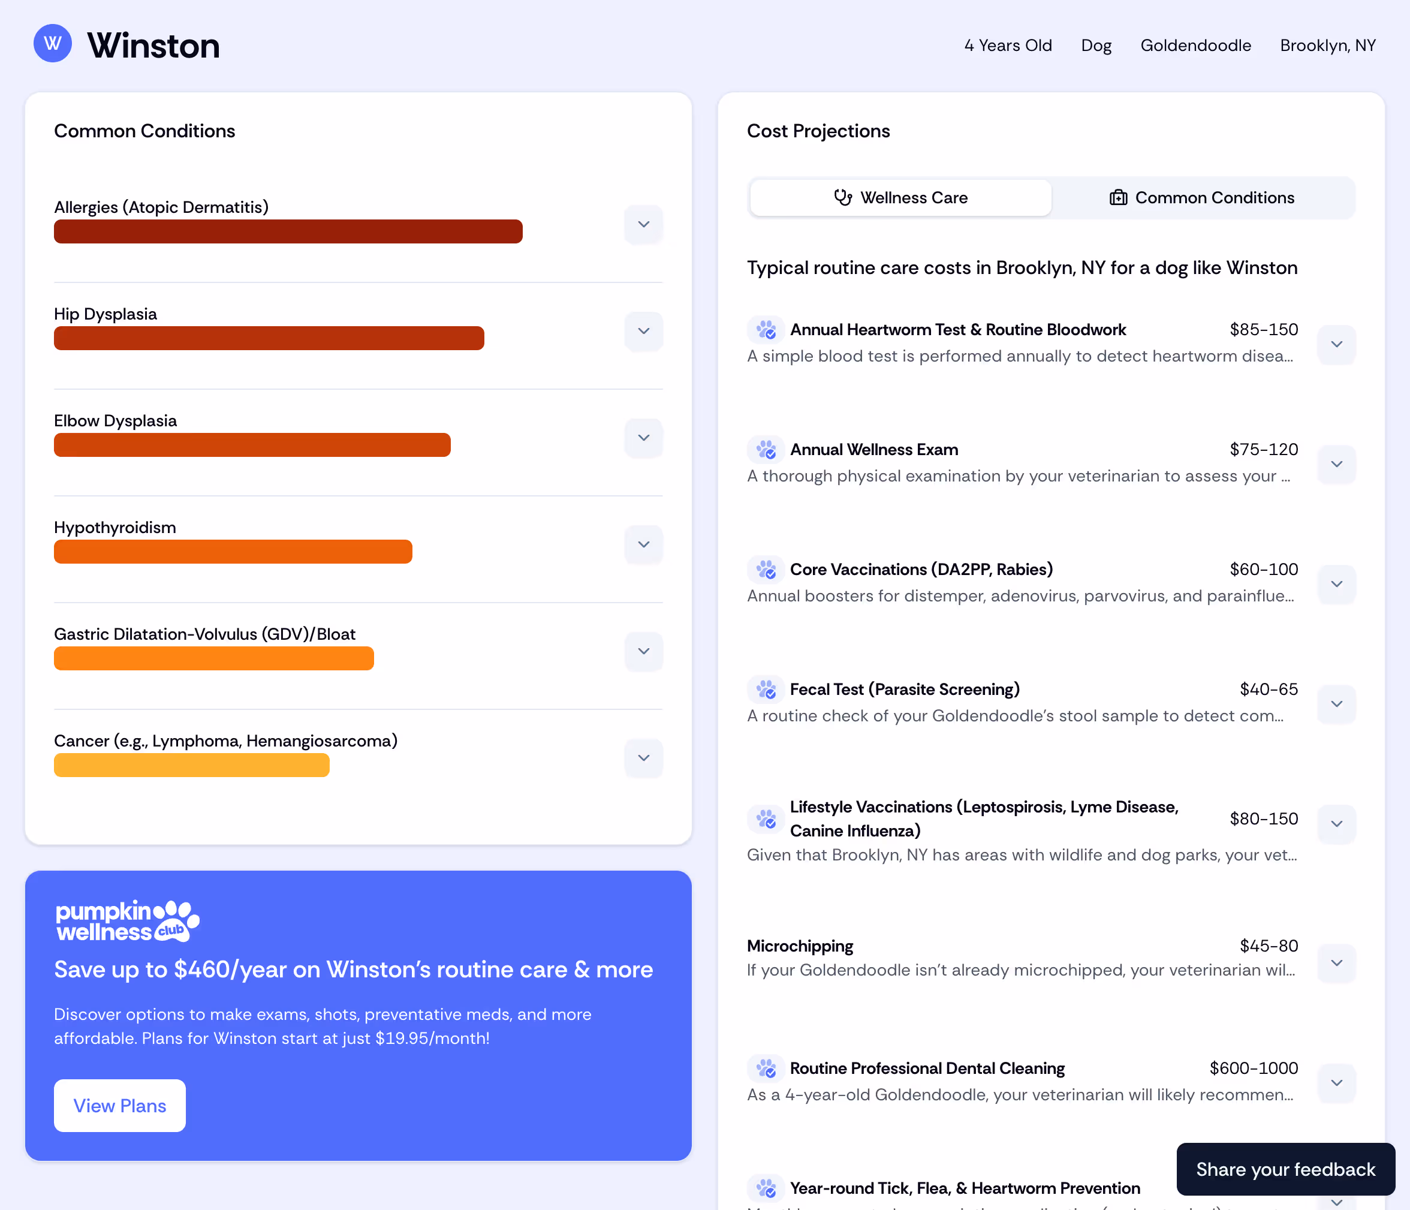Expand the Hip Dysplasia condition details
The height and width of the screenshot is (1210, 1410).
click(x=643, y=332)
